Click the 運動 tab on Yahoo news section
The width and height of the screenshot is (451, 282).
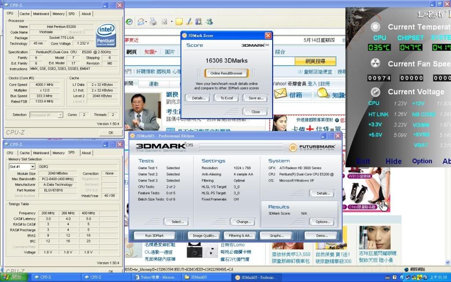[154, 84]
